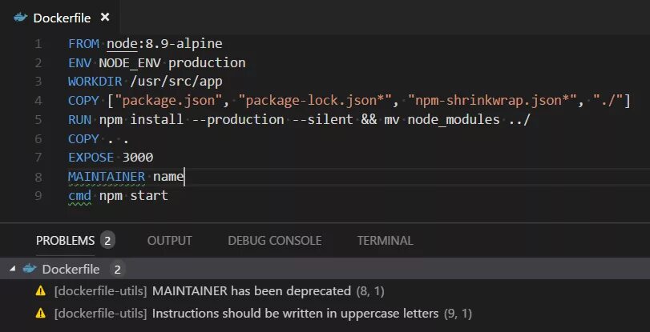Viewport: 650px width, 332px height.
Task: Click the lowercase cmd instruction on line 9
Action: click(x=80, y=195)
